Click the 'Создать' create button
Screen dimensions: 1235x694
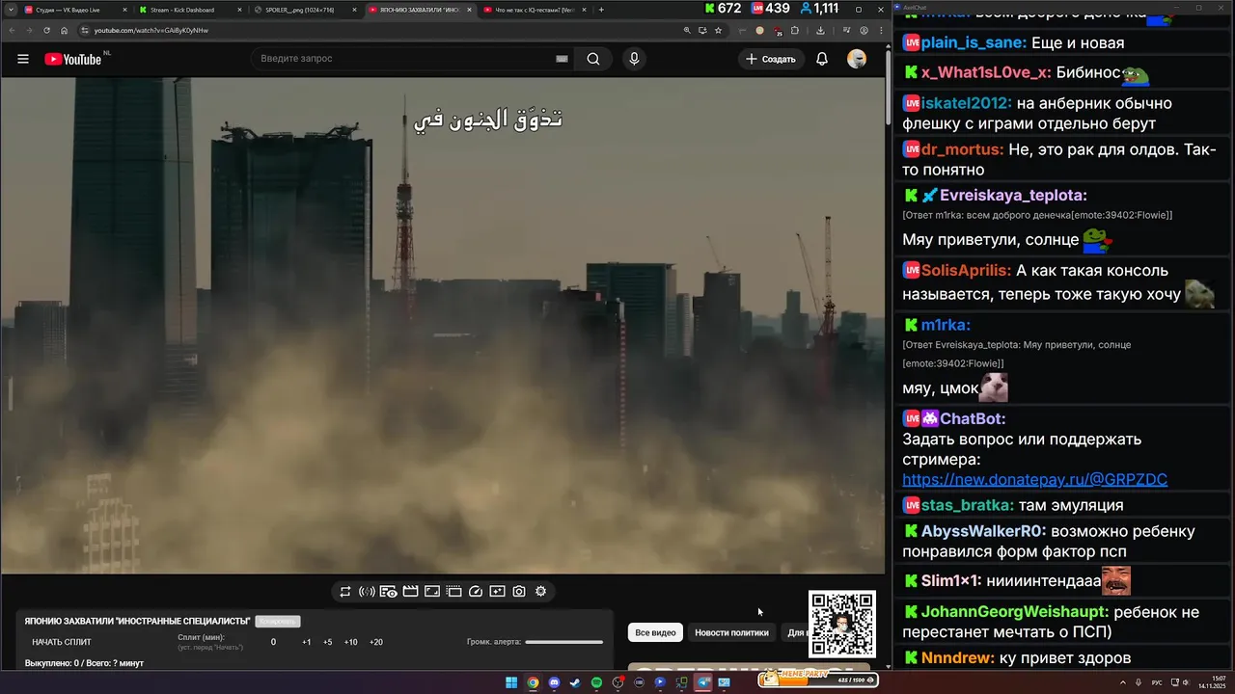(771, 59)
